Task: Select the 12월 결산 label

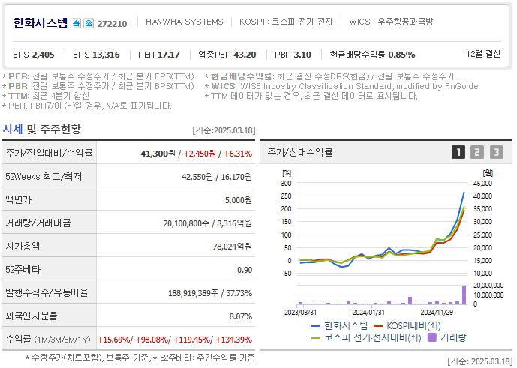Action: 483,54
